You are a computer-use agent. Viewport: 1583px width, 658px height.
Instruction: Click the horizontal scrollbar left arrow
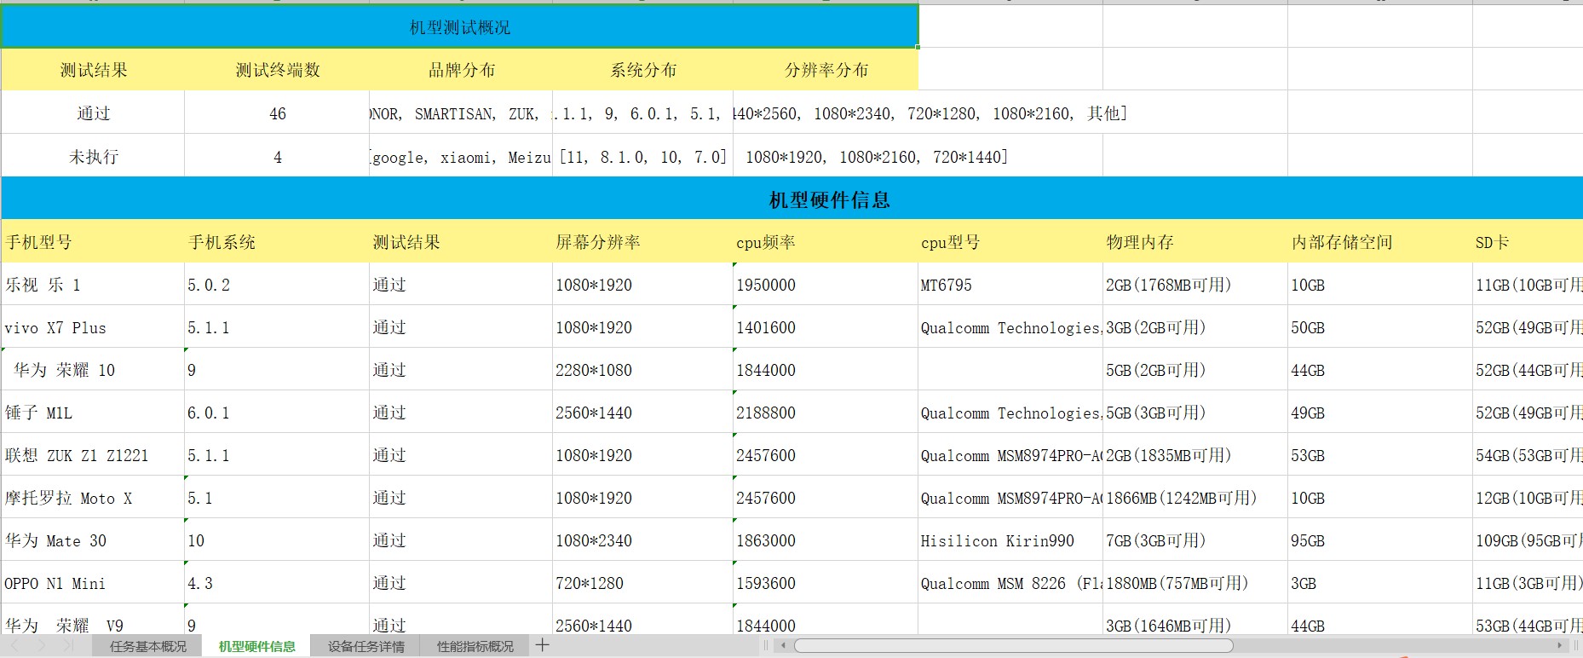783,645
